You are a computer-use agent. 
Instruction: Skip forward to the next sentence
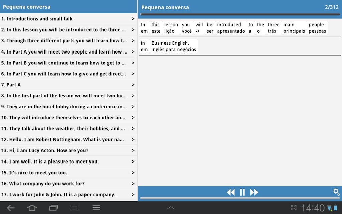coord(254,192)
